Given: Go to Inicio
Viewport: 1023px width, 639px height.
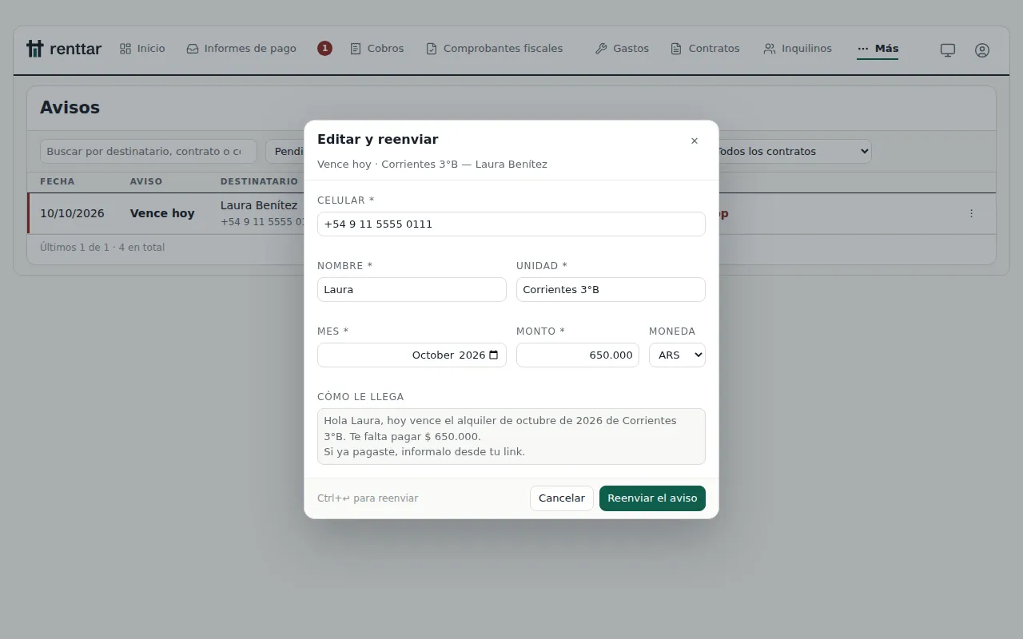Looking at the screenshot, I should point(142,49).
